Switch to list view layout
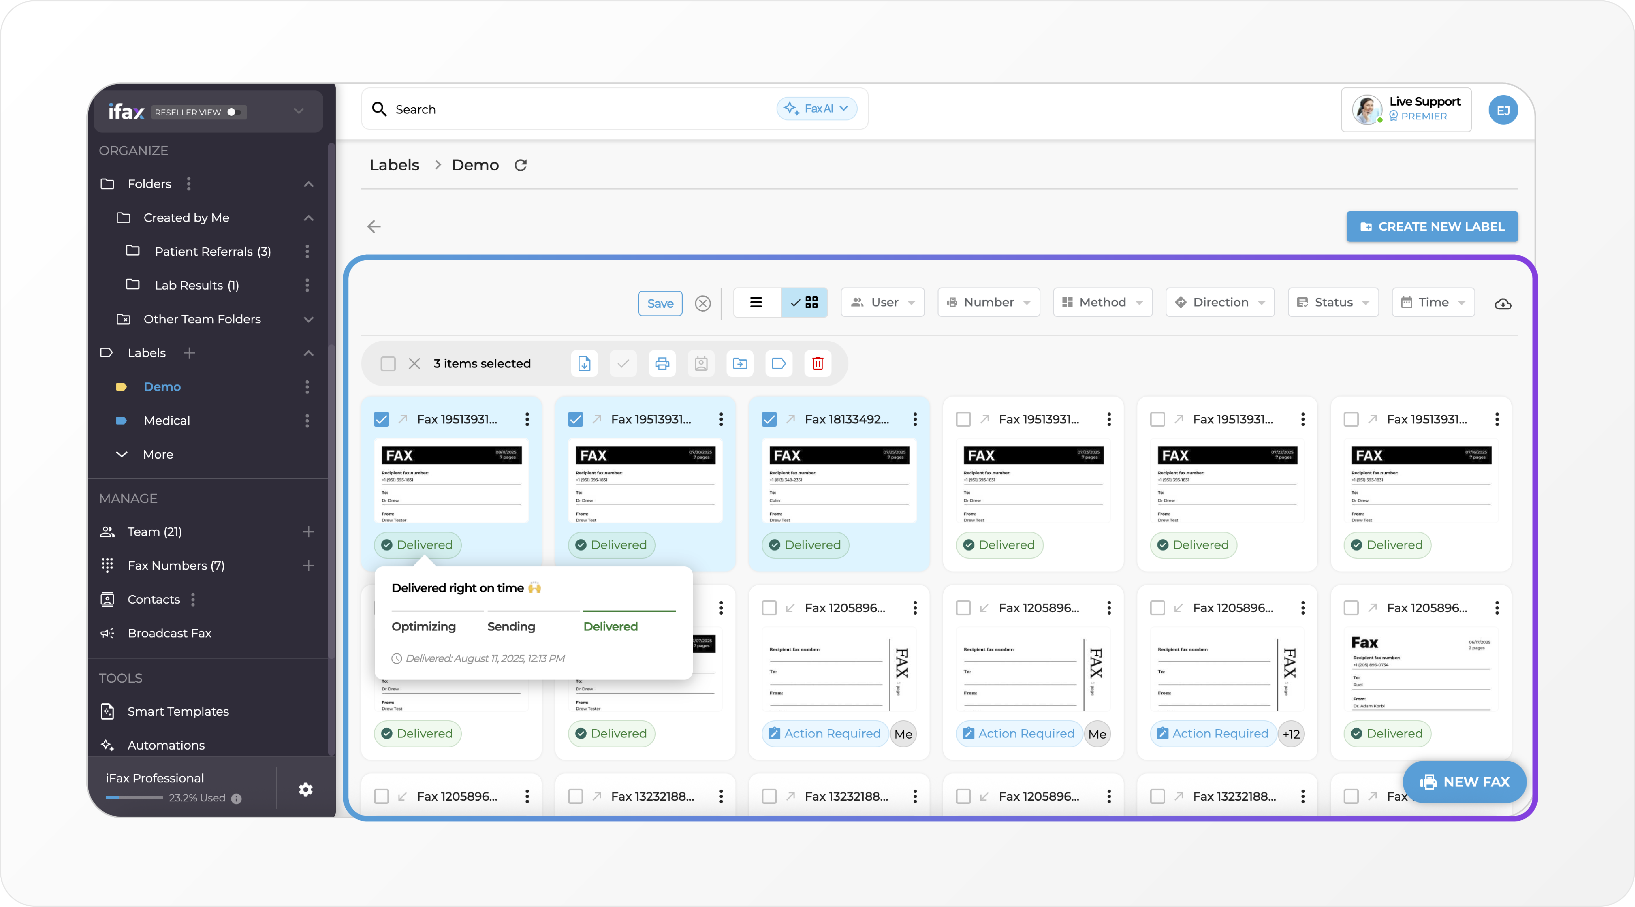This screenshot has height=907, width=1635. point(756,303)
